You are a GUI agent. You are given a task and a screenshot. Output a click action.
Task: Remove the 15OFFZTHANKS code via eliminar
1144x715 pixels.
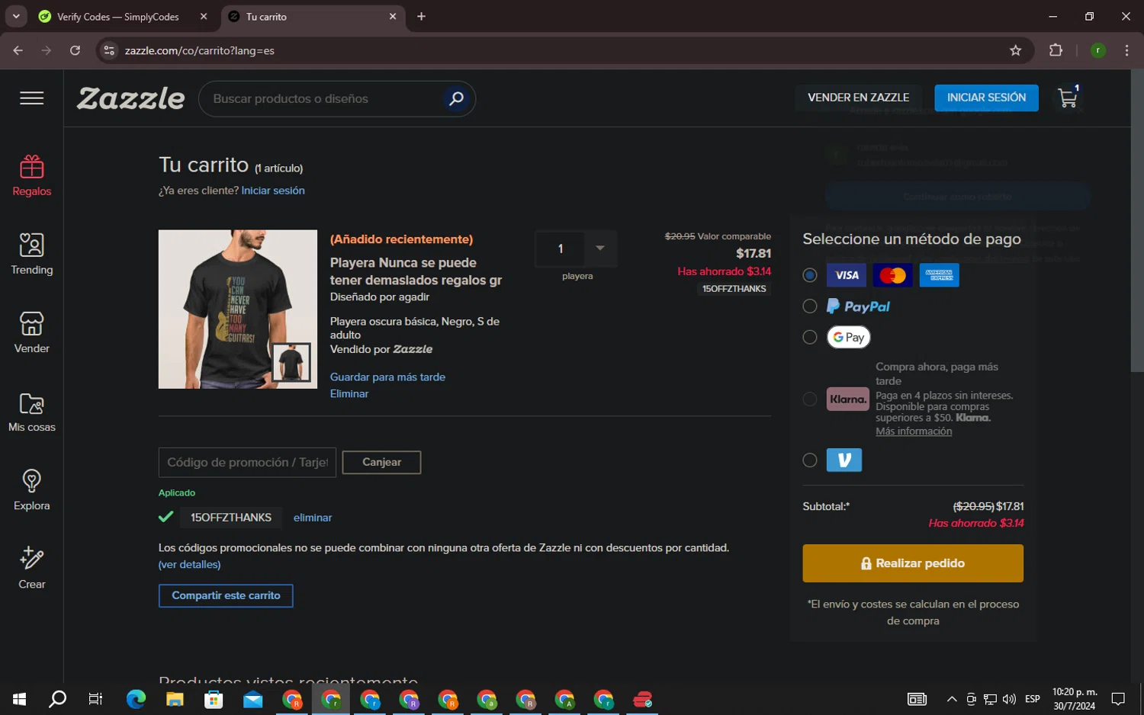[313, 518]
